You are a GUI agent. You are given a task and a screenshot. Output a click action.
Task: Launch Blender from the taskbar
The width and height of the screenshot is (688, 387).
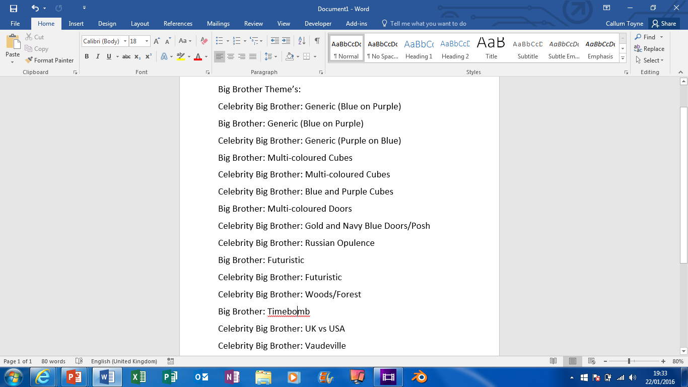point(419,377)
